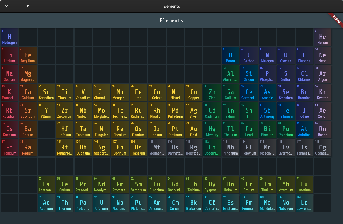Image resolution: width=343 pixels, height=224 pixels.
Task: Select the Scandium (Sc) tile
Action: tap(46, 93)
